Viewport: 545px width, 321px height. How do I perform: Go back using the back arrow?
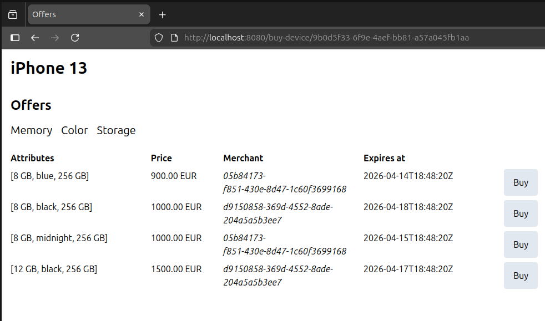pos(35,38)
